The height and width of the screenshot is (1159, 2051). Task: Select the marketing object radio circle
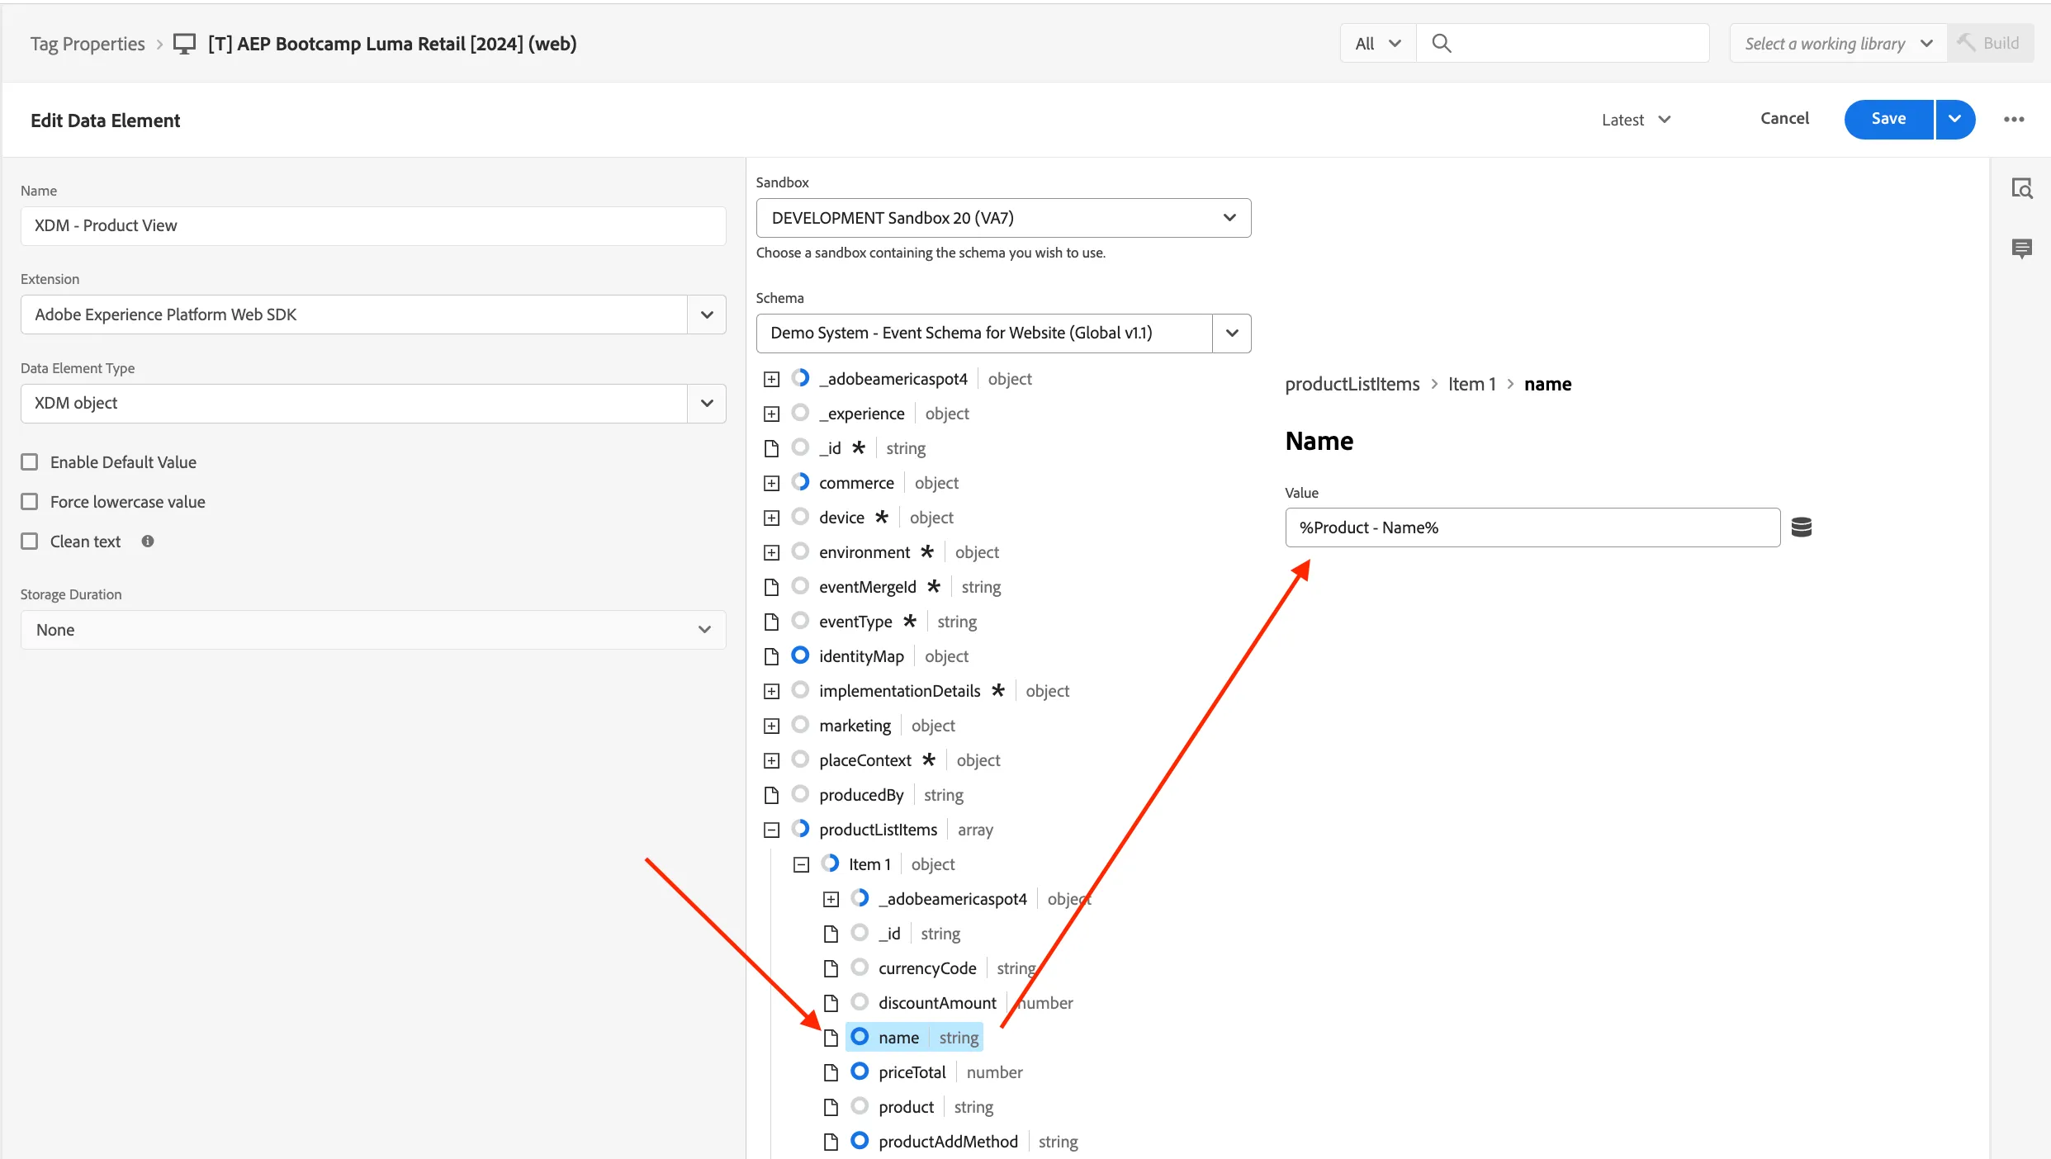(x=800, y=725)
